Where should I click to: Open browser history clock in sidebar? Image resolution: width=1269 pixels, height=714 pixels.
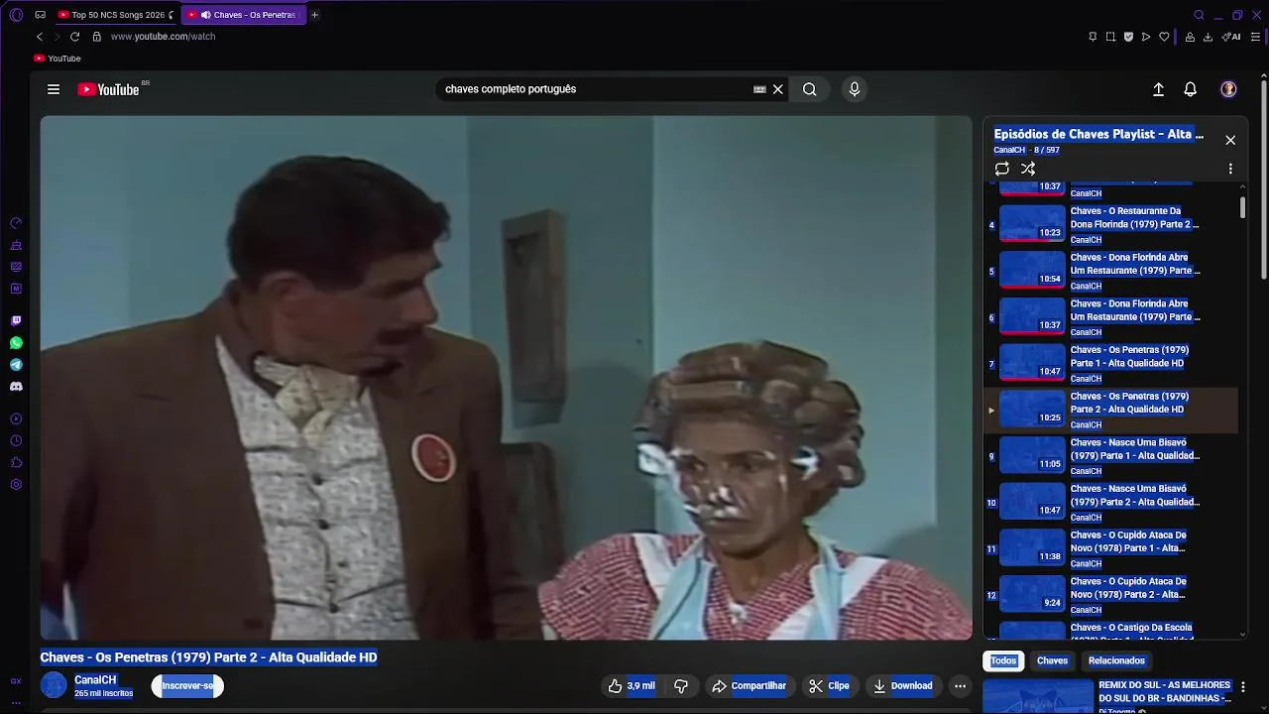(x=16, y=440)
